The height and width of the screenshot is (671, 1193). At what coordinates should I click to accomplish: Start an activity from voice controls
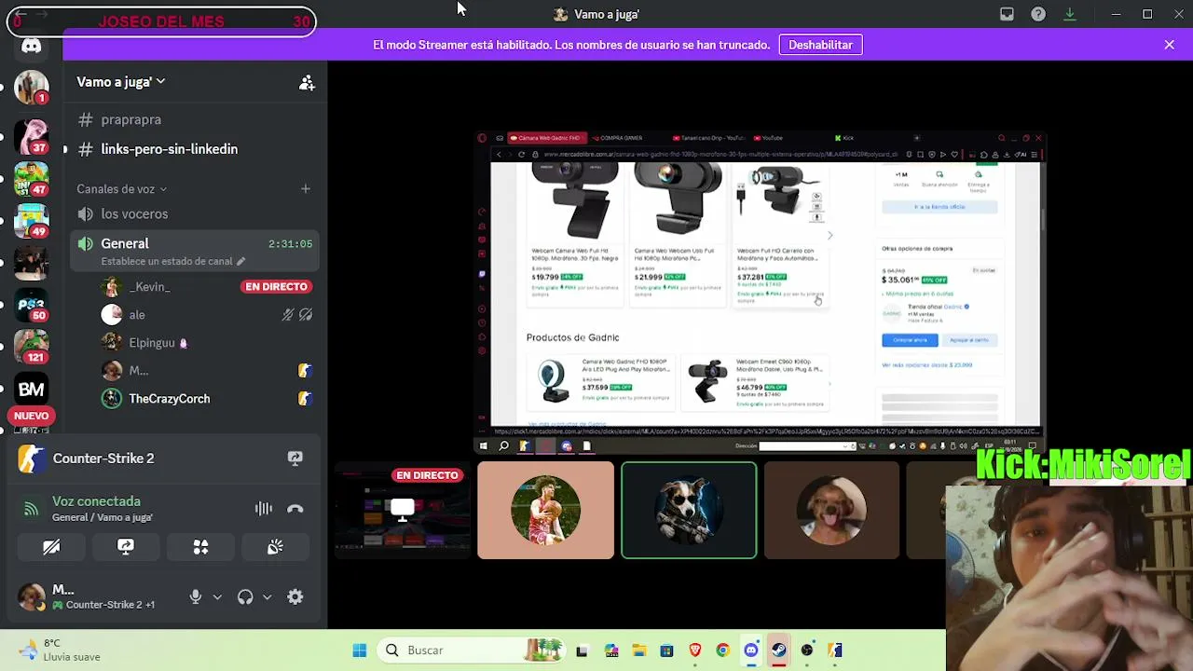coord(200,547)
